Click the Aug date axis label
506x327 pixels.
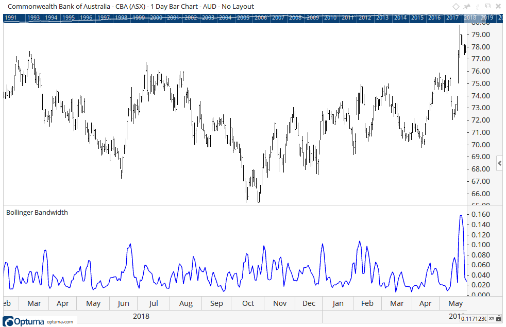(x=186, y=303)
